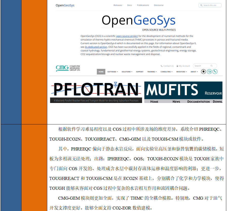Select the HOME tab in CMG navigation
The height and width of the screenshot is (211, 227).
tap(101, 72)
